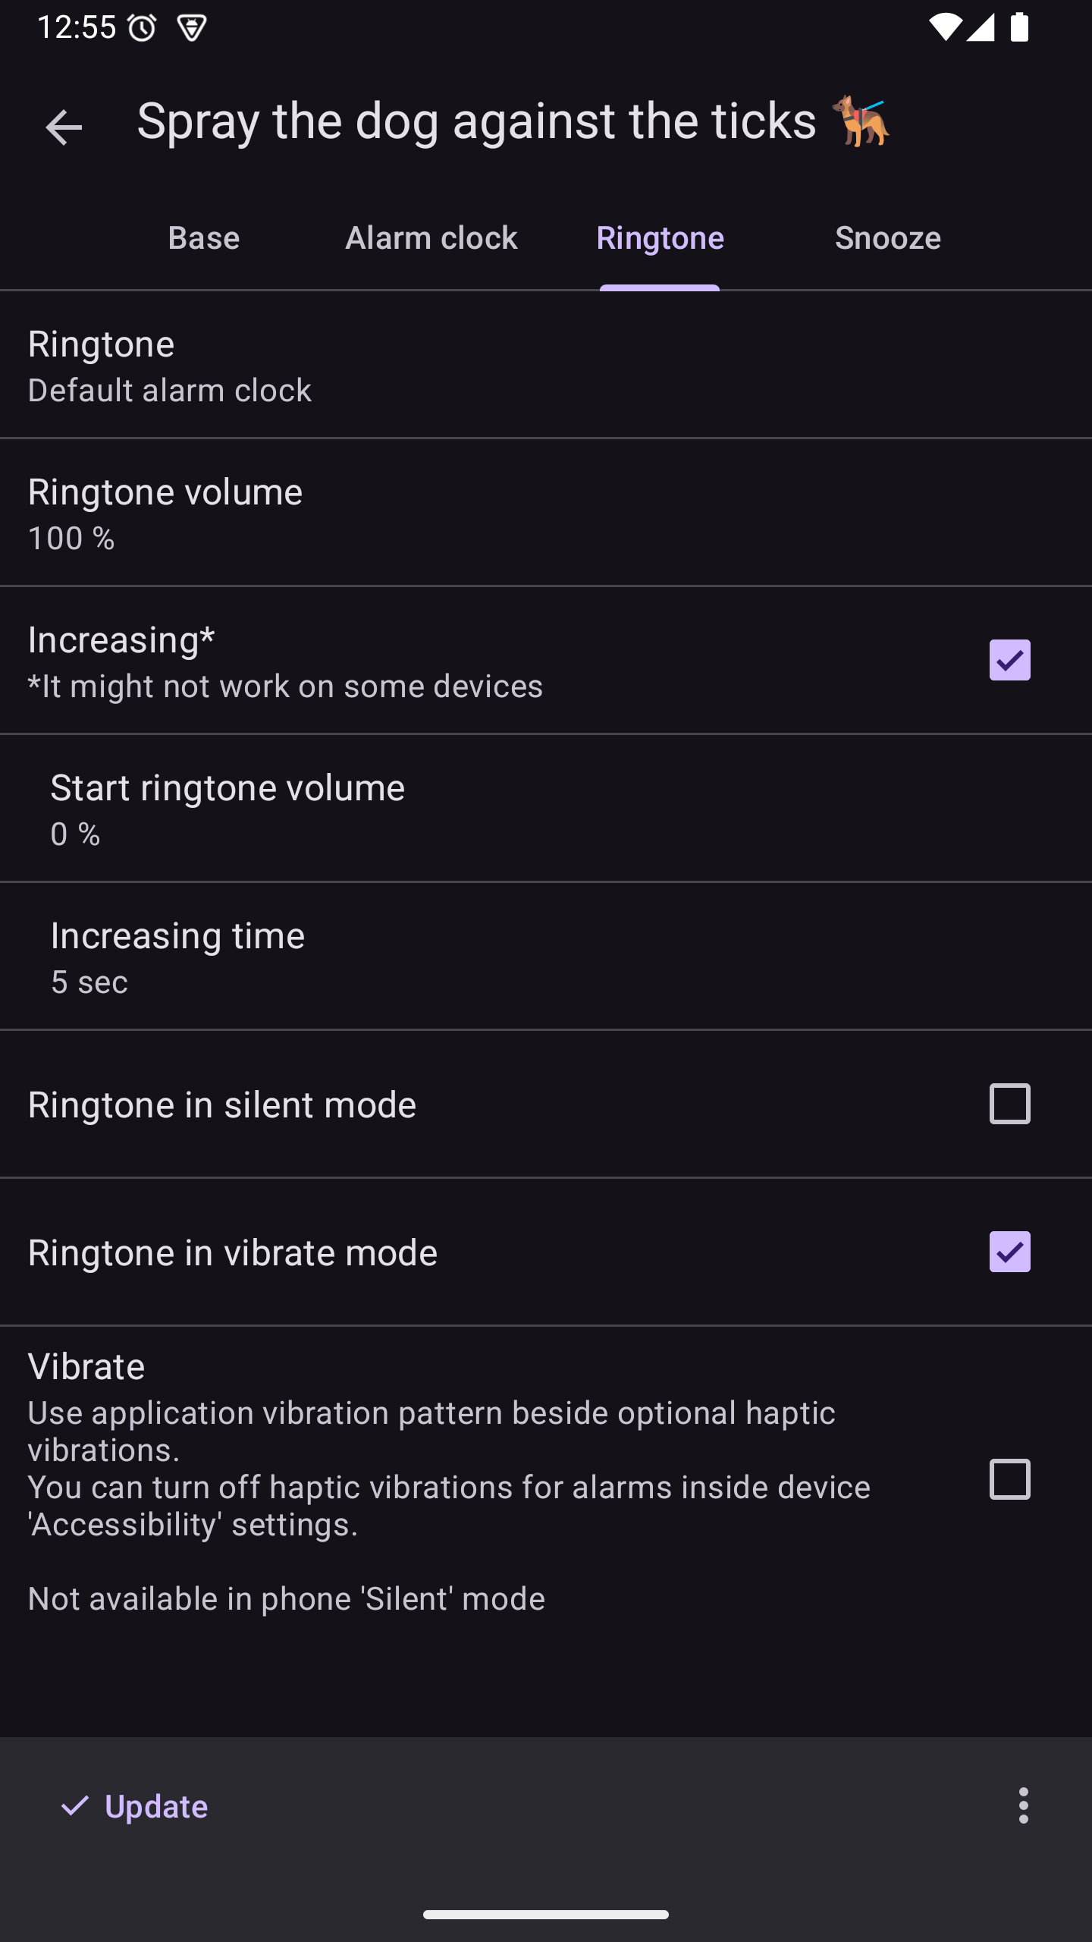Disable the Increasing volume checkbox
1092x1942 pixels.
pos(1009,660)
